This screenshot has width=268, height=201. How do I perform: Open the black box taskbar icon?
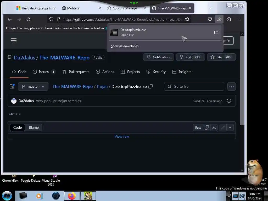pyautogui.click(x=23, y=196)
